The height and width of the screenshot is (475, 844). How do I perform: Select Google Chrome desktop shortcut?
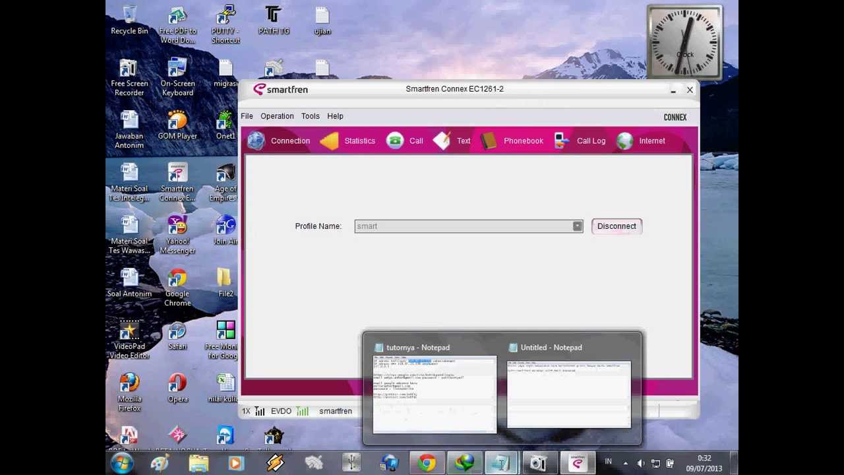177,288
